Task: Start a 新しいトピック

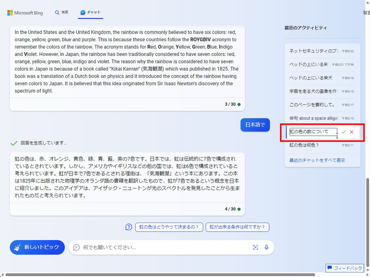Action: (37, 247)
